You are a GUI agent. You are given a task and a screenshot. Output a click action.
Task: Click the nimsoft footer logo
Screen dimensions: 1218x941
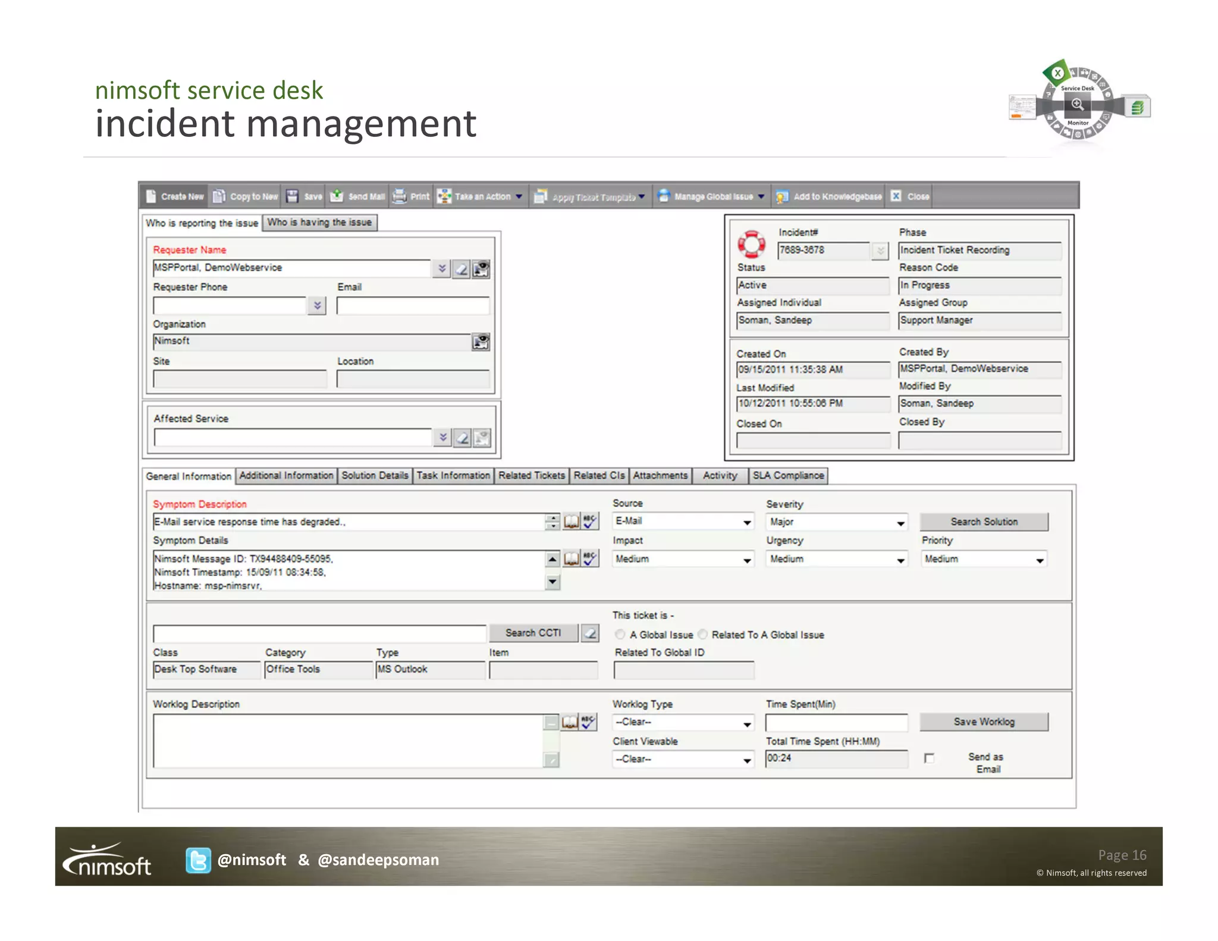tap(108, 860)
